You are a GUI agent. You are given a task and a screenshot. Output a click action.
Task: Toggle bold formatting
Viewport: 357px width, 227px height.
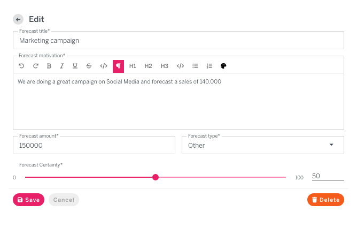click(49, 66)
